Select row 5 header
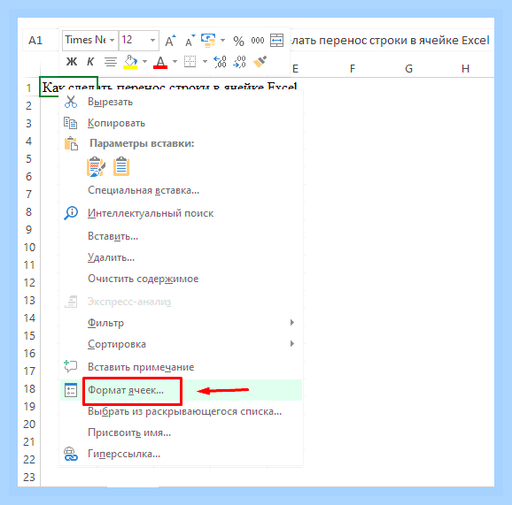Image resolution: width=512 pixels, height=505 pixels. (29, 159)
